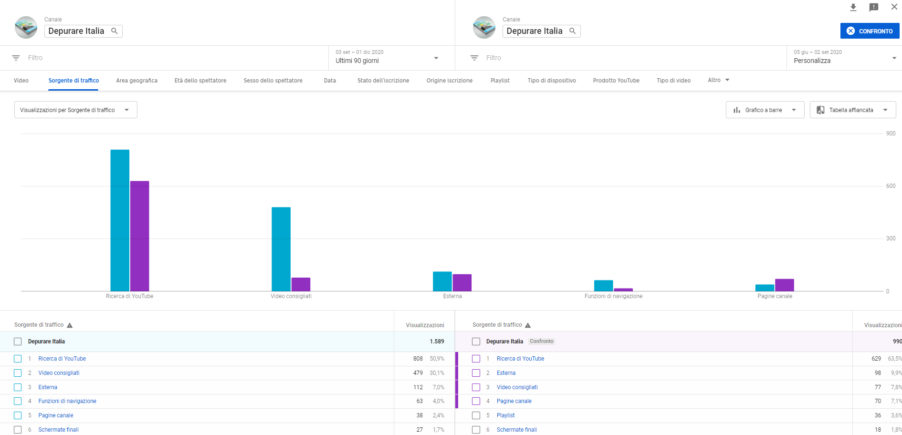Open the left Depurare Italia channel selector
This screenshot has height=435, width=902.
tap(84, 31)
